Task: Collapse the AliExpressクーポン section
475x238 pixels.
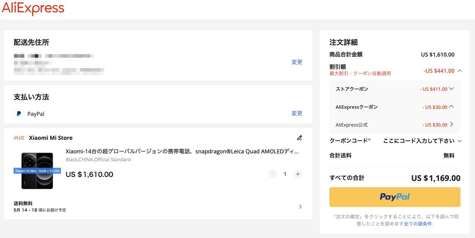Action: pyautogui.click(x=452, y=107)
